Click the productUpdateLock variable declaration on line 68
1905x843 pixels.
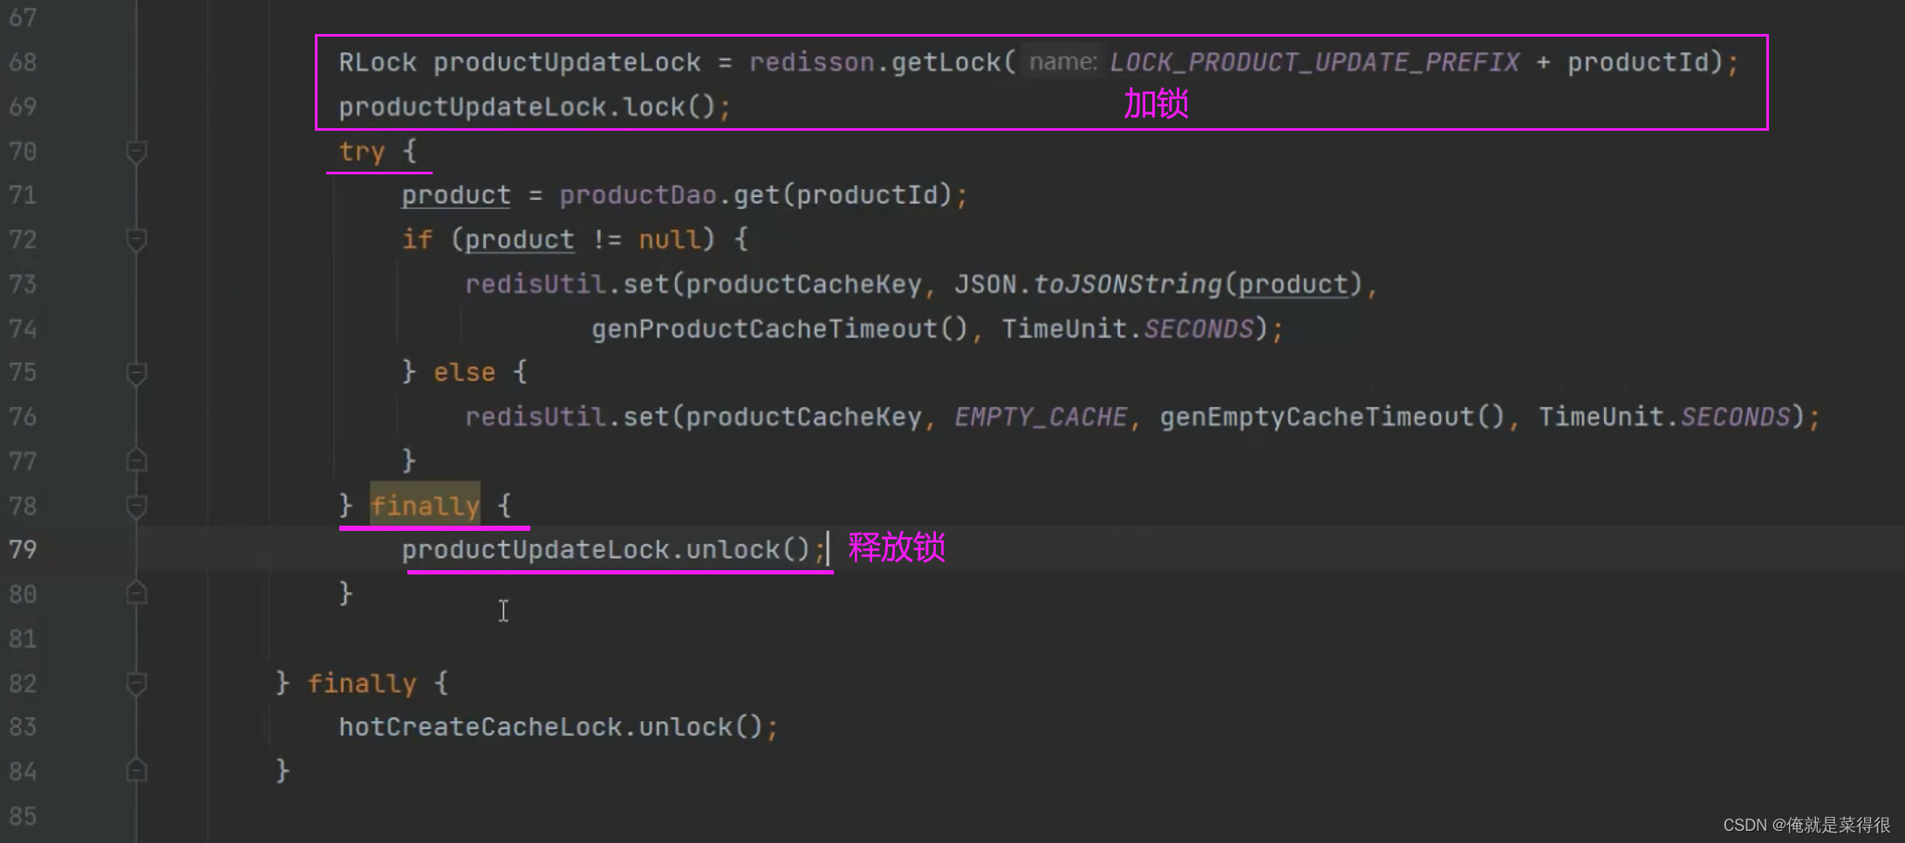click(567, 62)
